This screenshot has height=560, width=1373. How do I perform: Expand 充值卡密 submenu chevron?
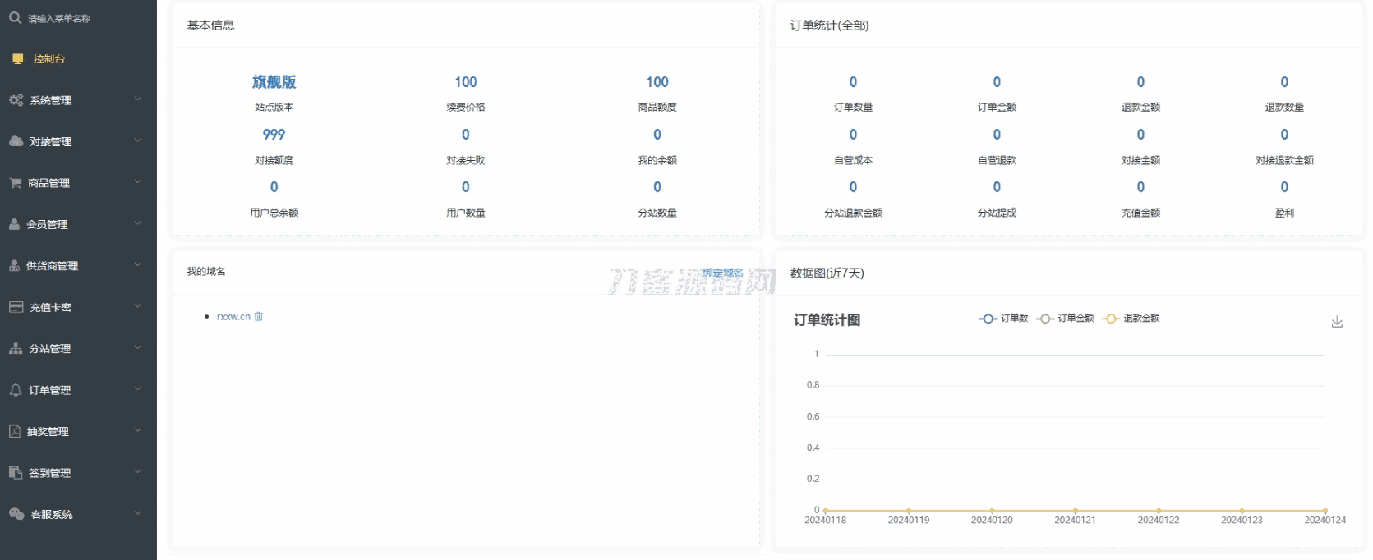point(137,306)
